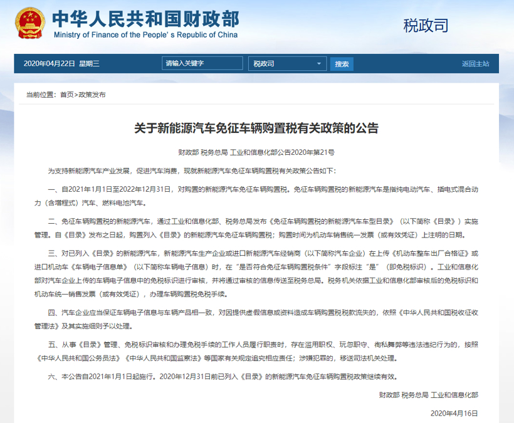Go to 首页 in the breadcrumb
Viewport: 514px width, 423px height.
[66, 95]
